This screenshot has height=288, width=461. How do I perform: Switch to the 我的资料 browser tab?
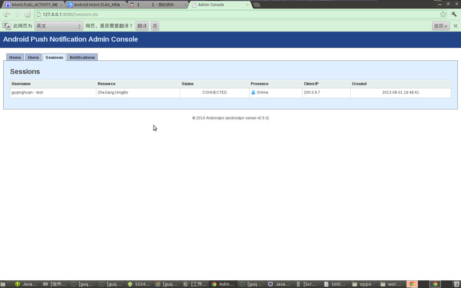pos(158,4)
